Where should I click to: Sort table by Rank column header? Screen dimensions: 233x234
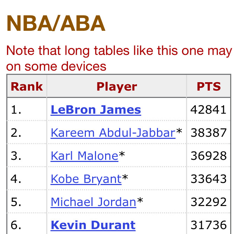click(x=27, y=86)
